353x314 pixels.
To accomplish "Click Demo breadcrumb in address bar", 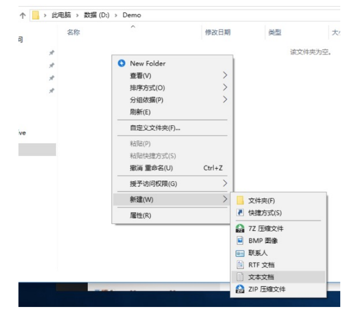I will 132,15.
